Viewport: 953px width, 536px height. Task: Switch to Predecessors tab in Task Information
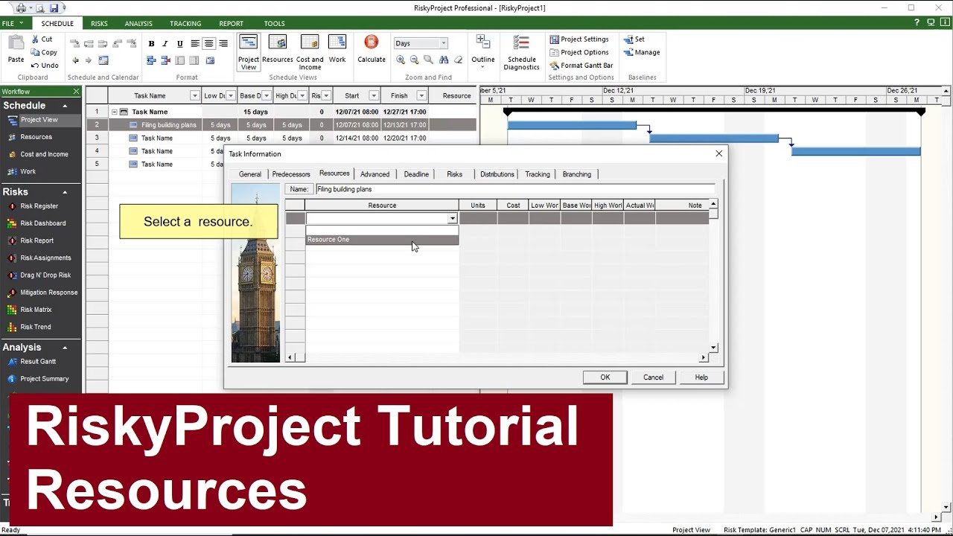tap(291, 174)
